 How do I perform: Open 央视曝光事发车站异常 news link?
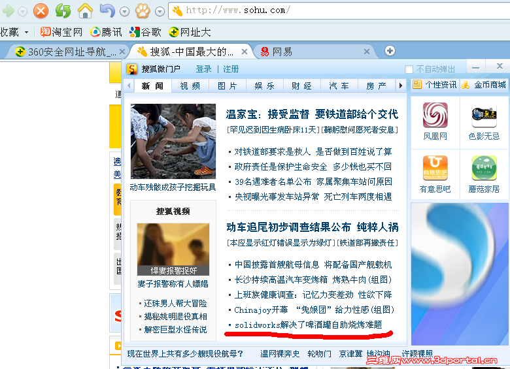pos(313,197)
